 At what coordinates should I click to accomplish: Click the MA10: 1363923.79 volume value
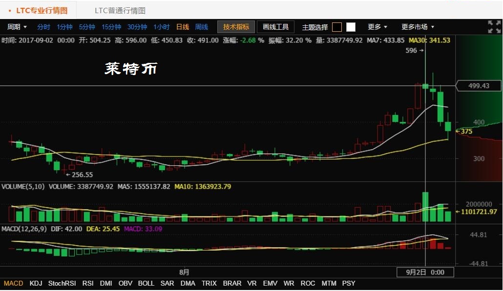tap(202, 186)
